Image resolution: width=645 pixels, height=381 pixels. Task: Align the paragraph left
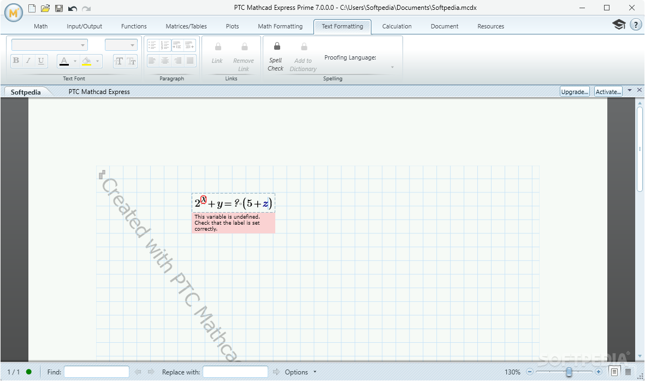[x=152, y=61]
